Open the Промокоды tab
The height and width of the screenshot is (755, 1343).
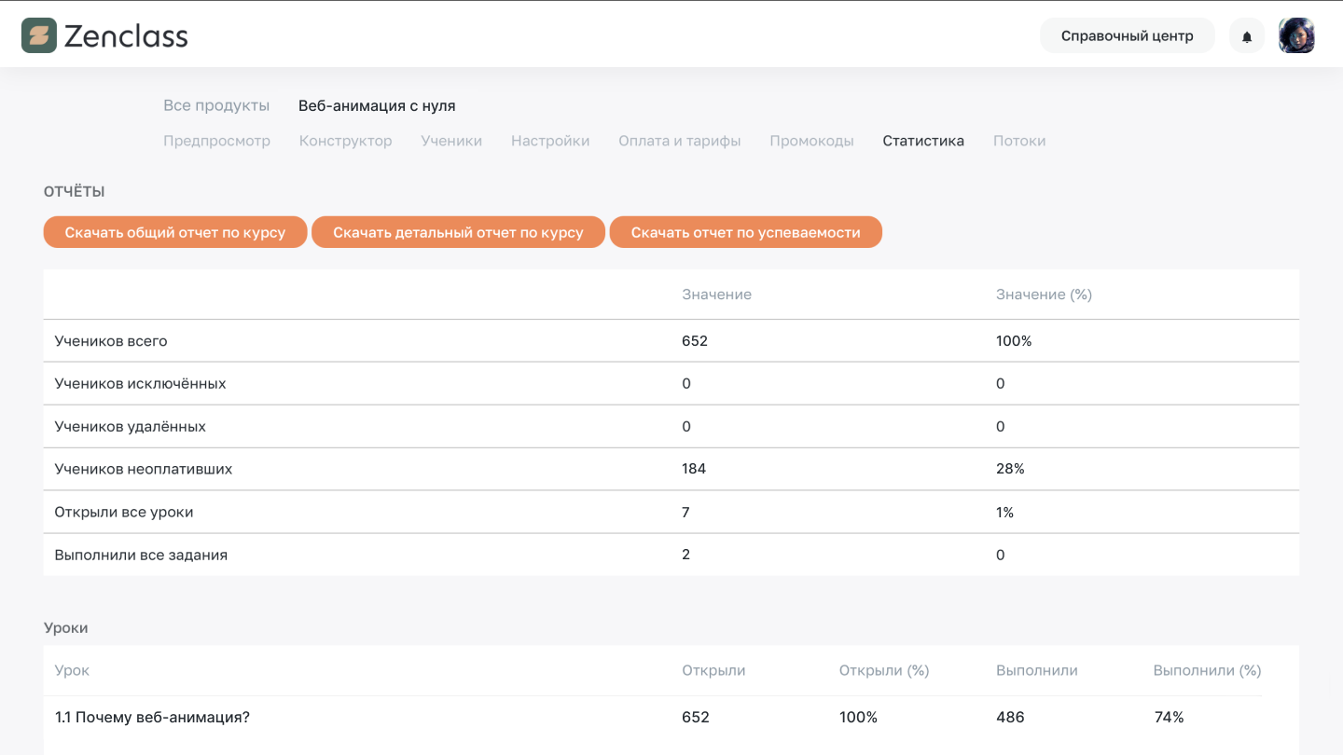811,141
